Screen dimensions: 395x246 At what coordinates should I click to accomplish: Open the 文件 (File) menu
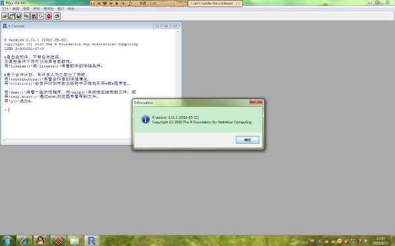[x=5, y=9]
